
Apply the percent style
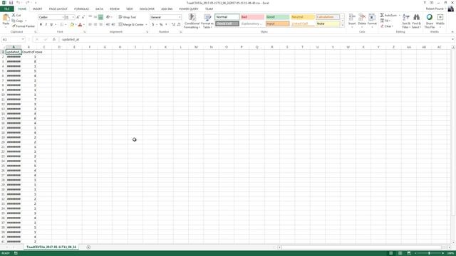[161, 25]
